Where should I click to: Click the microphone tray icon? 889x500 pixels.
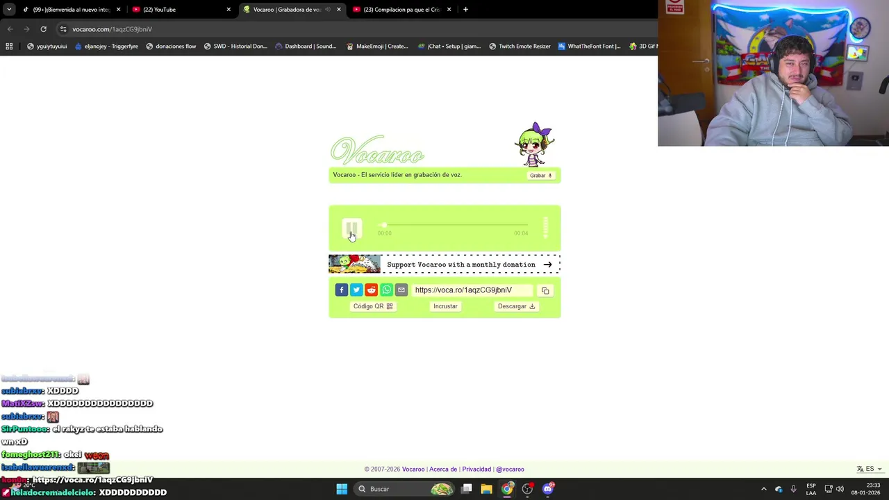pos(794,489)
